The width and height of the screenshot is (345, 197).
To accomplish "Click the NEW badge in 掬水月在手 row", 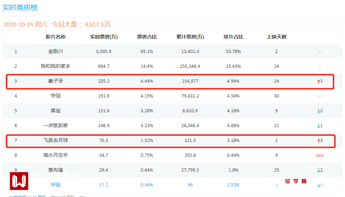I will tap(320, 156).
